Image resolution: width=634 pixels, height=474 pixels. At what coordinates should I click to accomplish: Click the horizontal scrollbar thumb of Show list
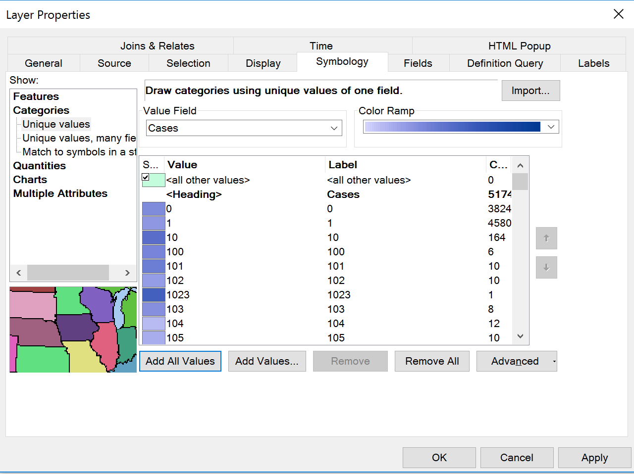click(68, 273)
